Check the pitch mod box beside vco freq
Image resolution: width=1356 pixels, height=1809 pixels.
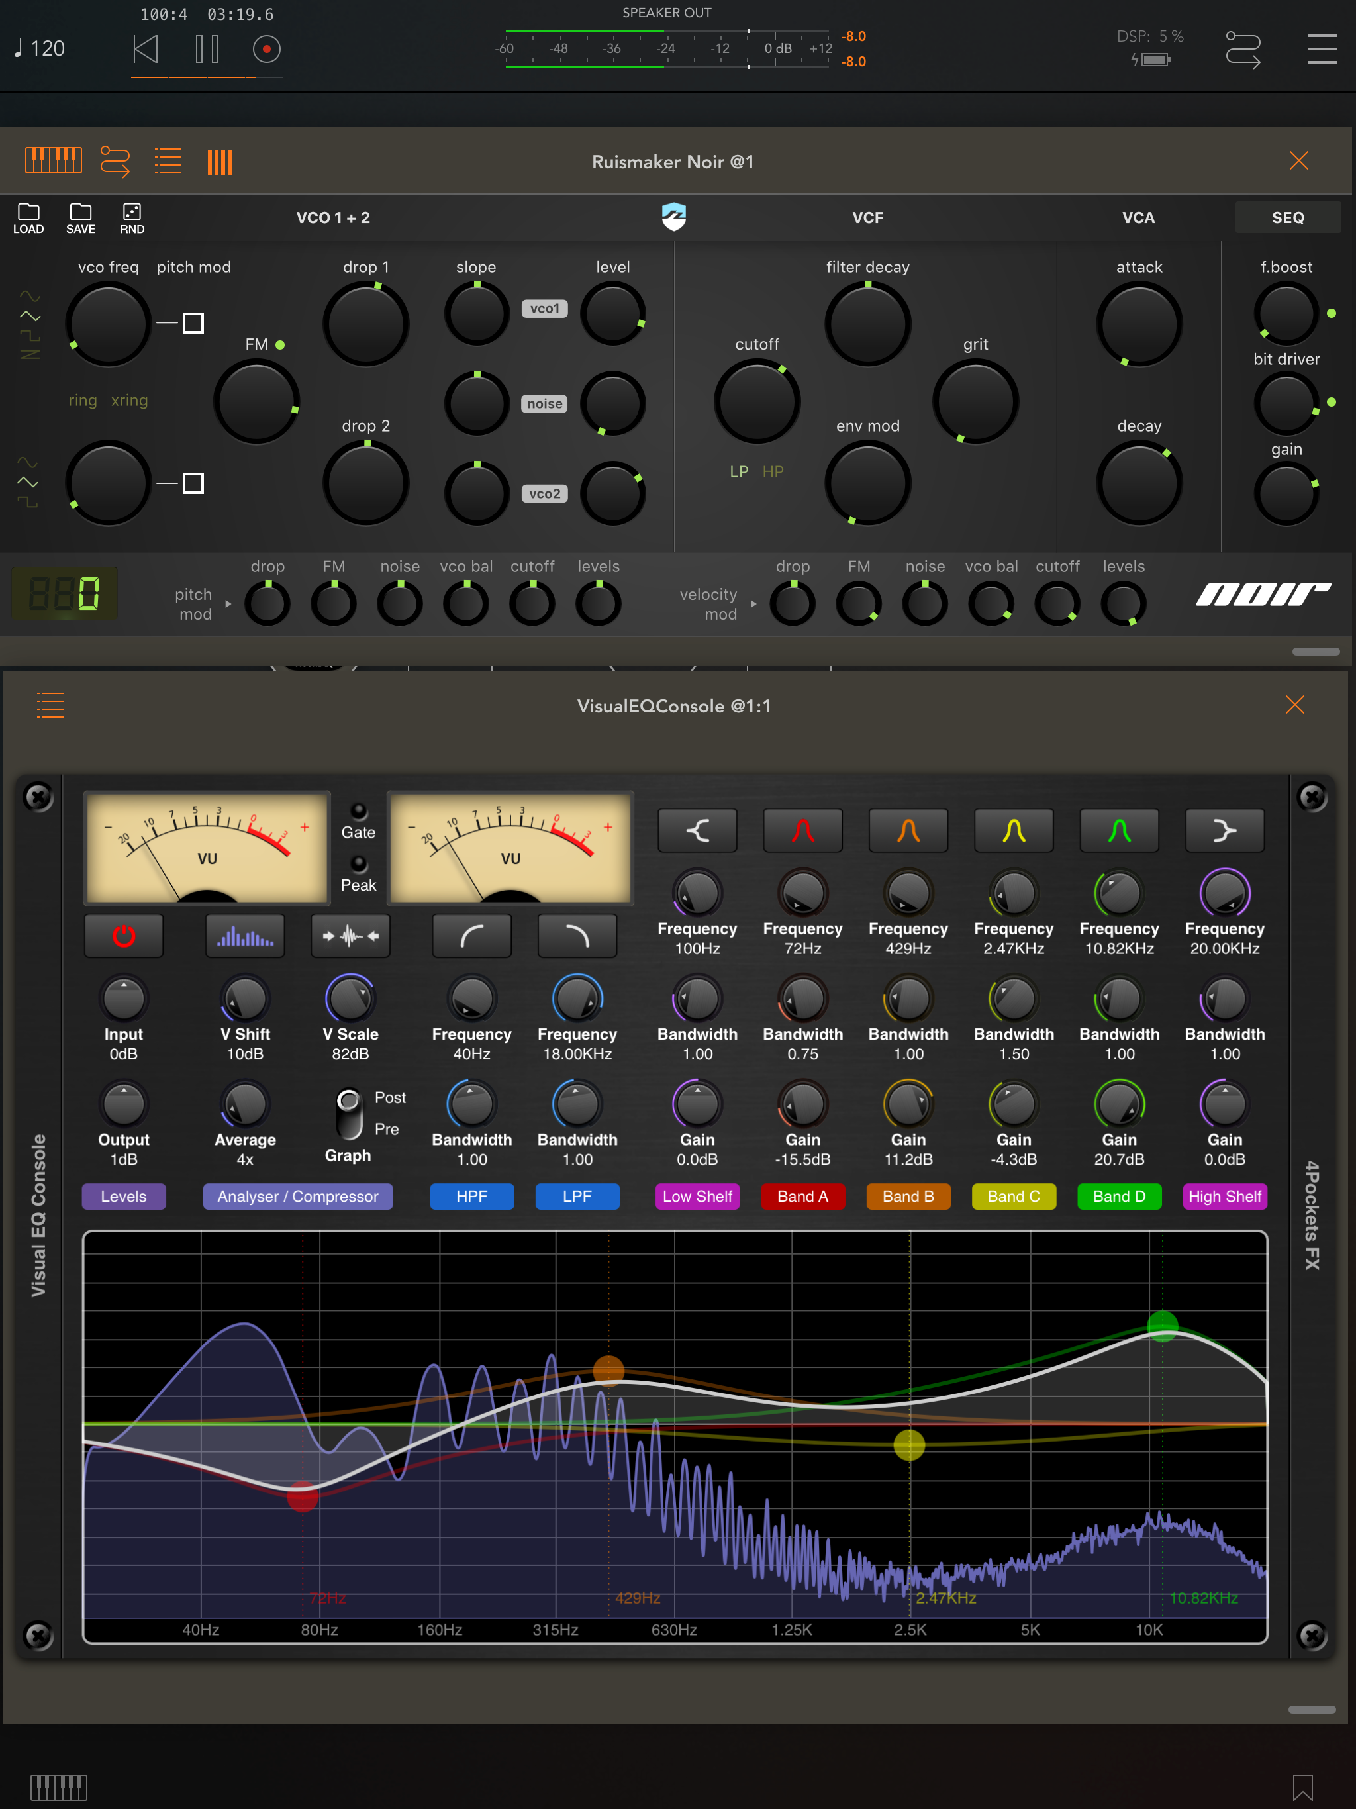193,323
